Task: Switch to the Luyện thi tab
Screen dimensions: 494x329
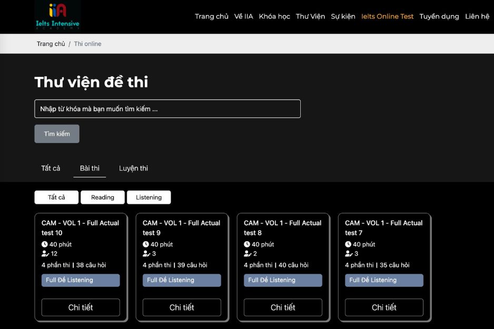Action: tap(133, 168)
